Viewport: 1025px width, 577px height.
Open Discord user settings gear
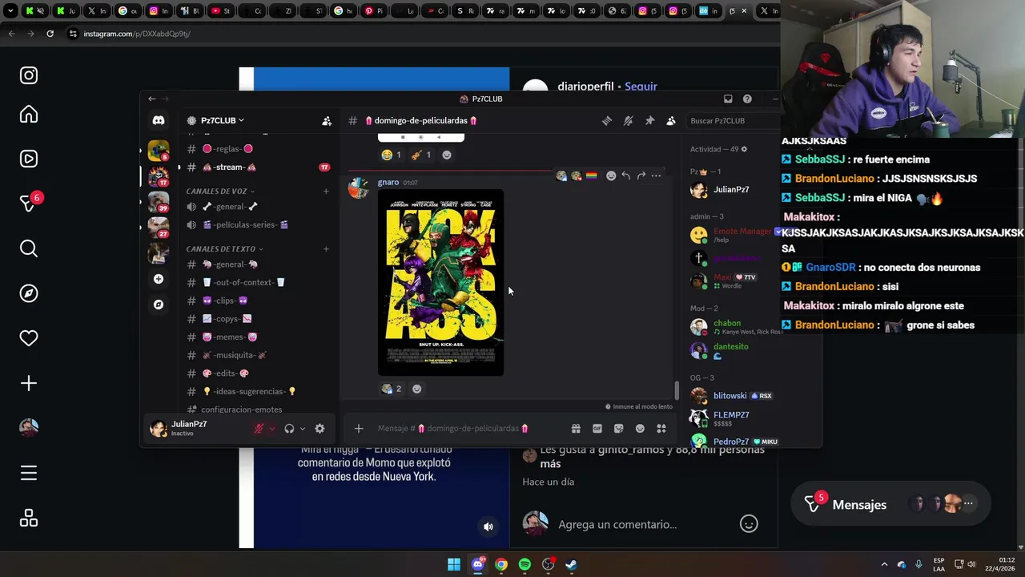coord(320,429)
